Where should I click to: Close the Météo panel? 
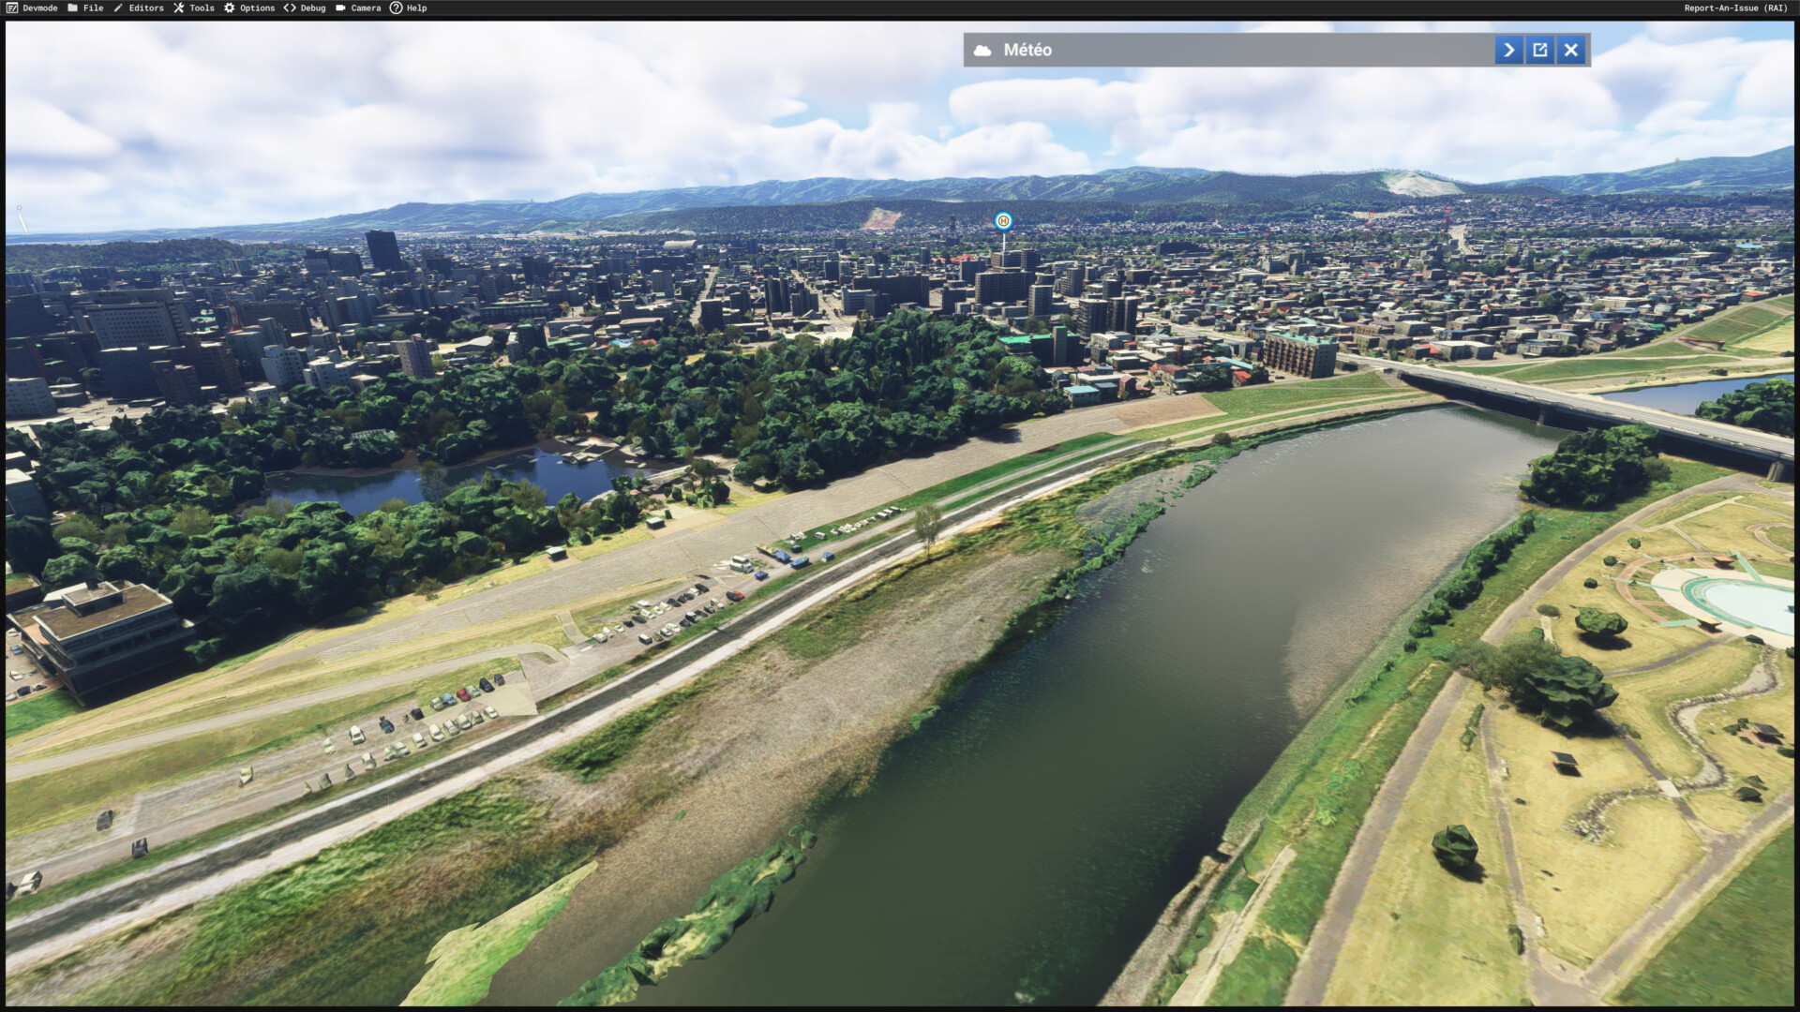[x=1571, y=51]
